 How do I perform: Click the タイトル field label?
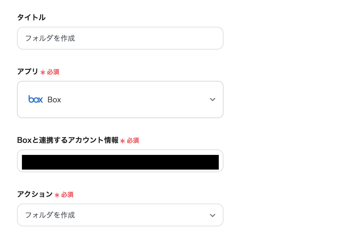[31, 17]
